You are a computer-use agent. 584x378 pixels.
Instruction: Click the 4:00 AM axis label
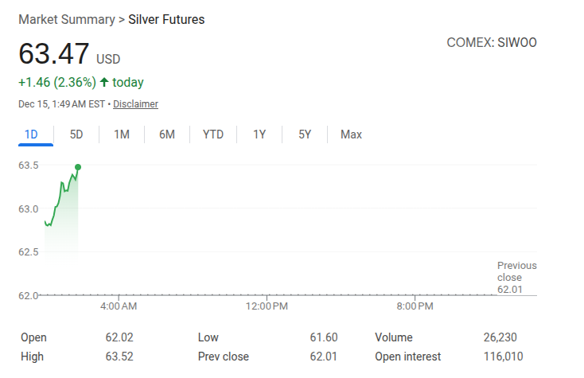119,306
